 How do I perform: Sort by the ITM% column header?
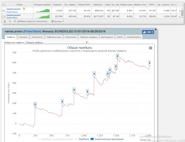[x=152, y=4]
